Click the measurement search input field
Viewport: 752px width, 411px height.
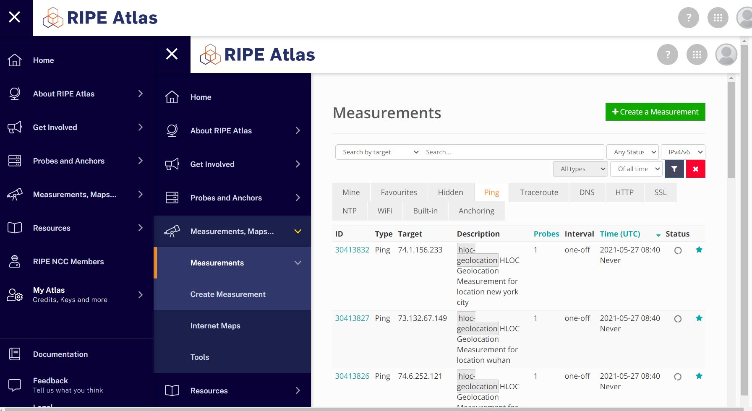point(512,152)
